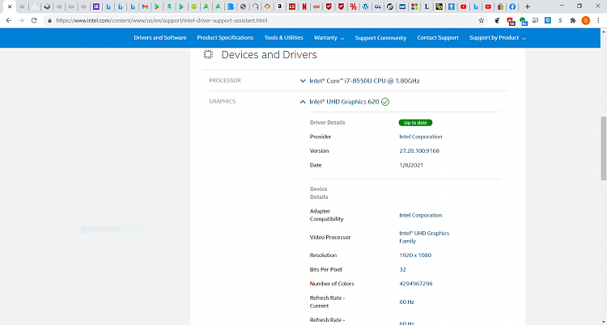Click the Video Processor label

pos(330,237)
